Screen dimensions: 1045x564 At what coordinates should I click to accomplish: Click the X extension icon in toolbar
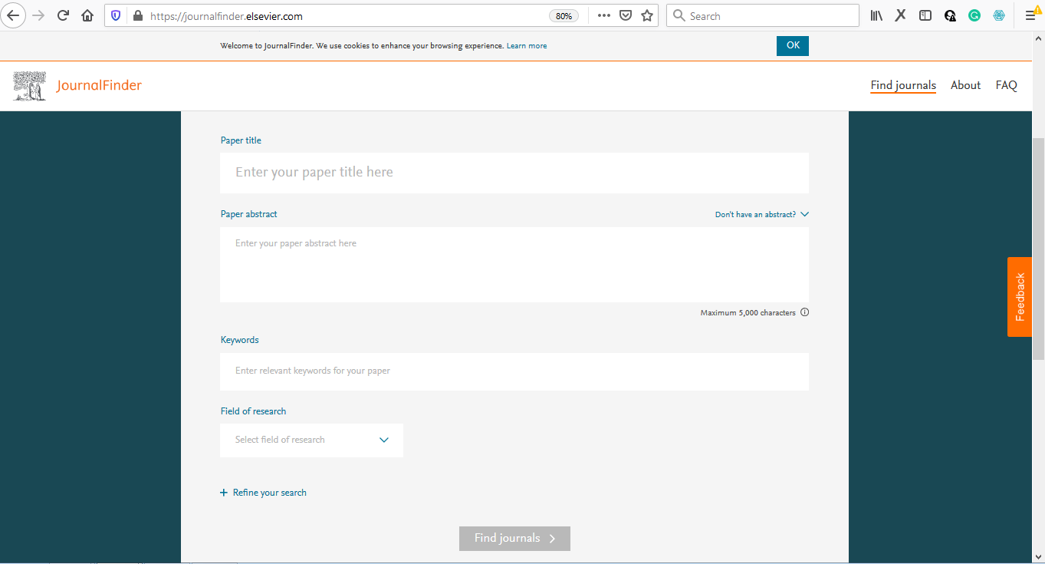tap(901, 15)
